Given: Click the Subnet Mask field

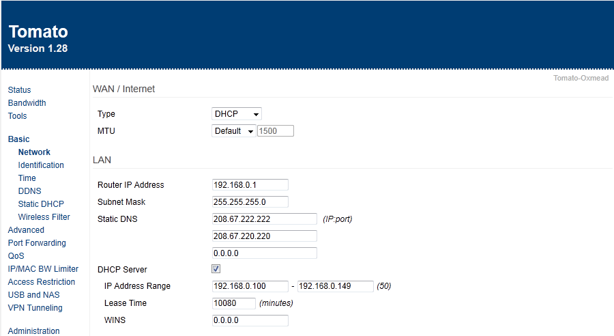Looking at the screenshot, I should (x=250, y=202).
